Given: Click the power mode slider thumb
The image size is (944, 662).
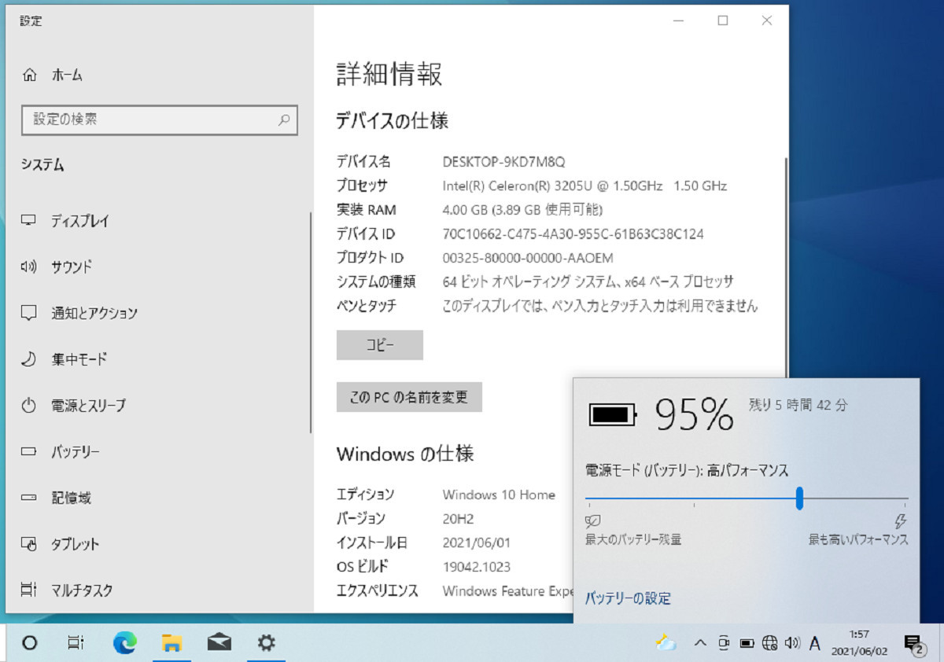Looking at the screenshot, I should (x=799, y=498).
